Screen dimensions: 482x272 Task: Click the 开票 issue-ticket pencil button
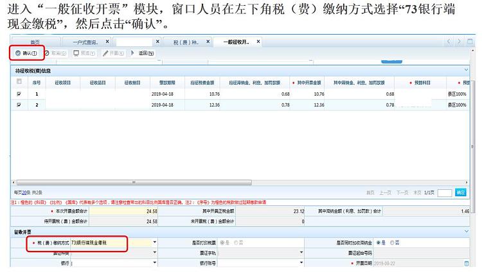113,53
